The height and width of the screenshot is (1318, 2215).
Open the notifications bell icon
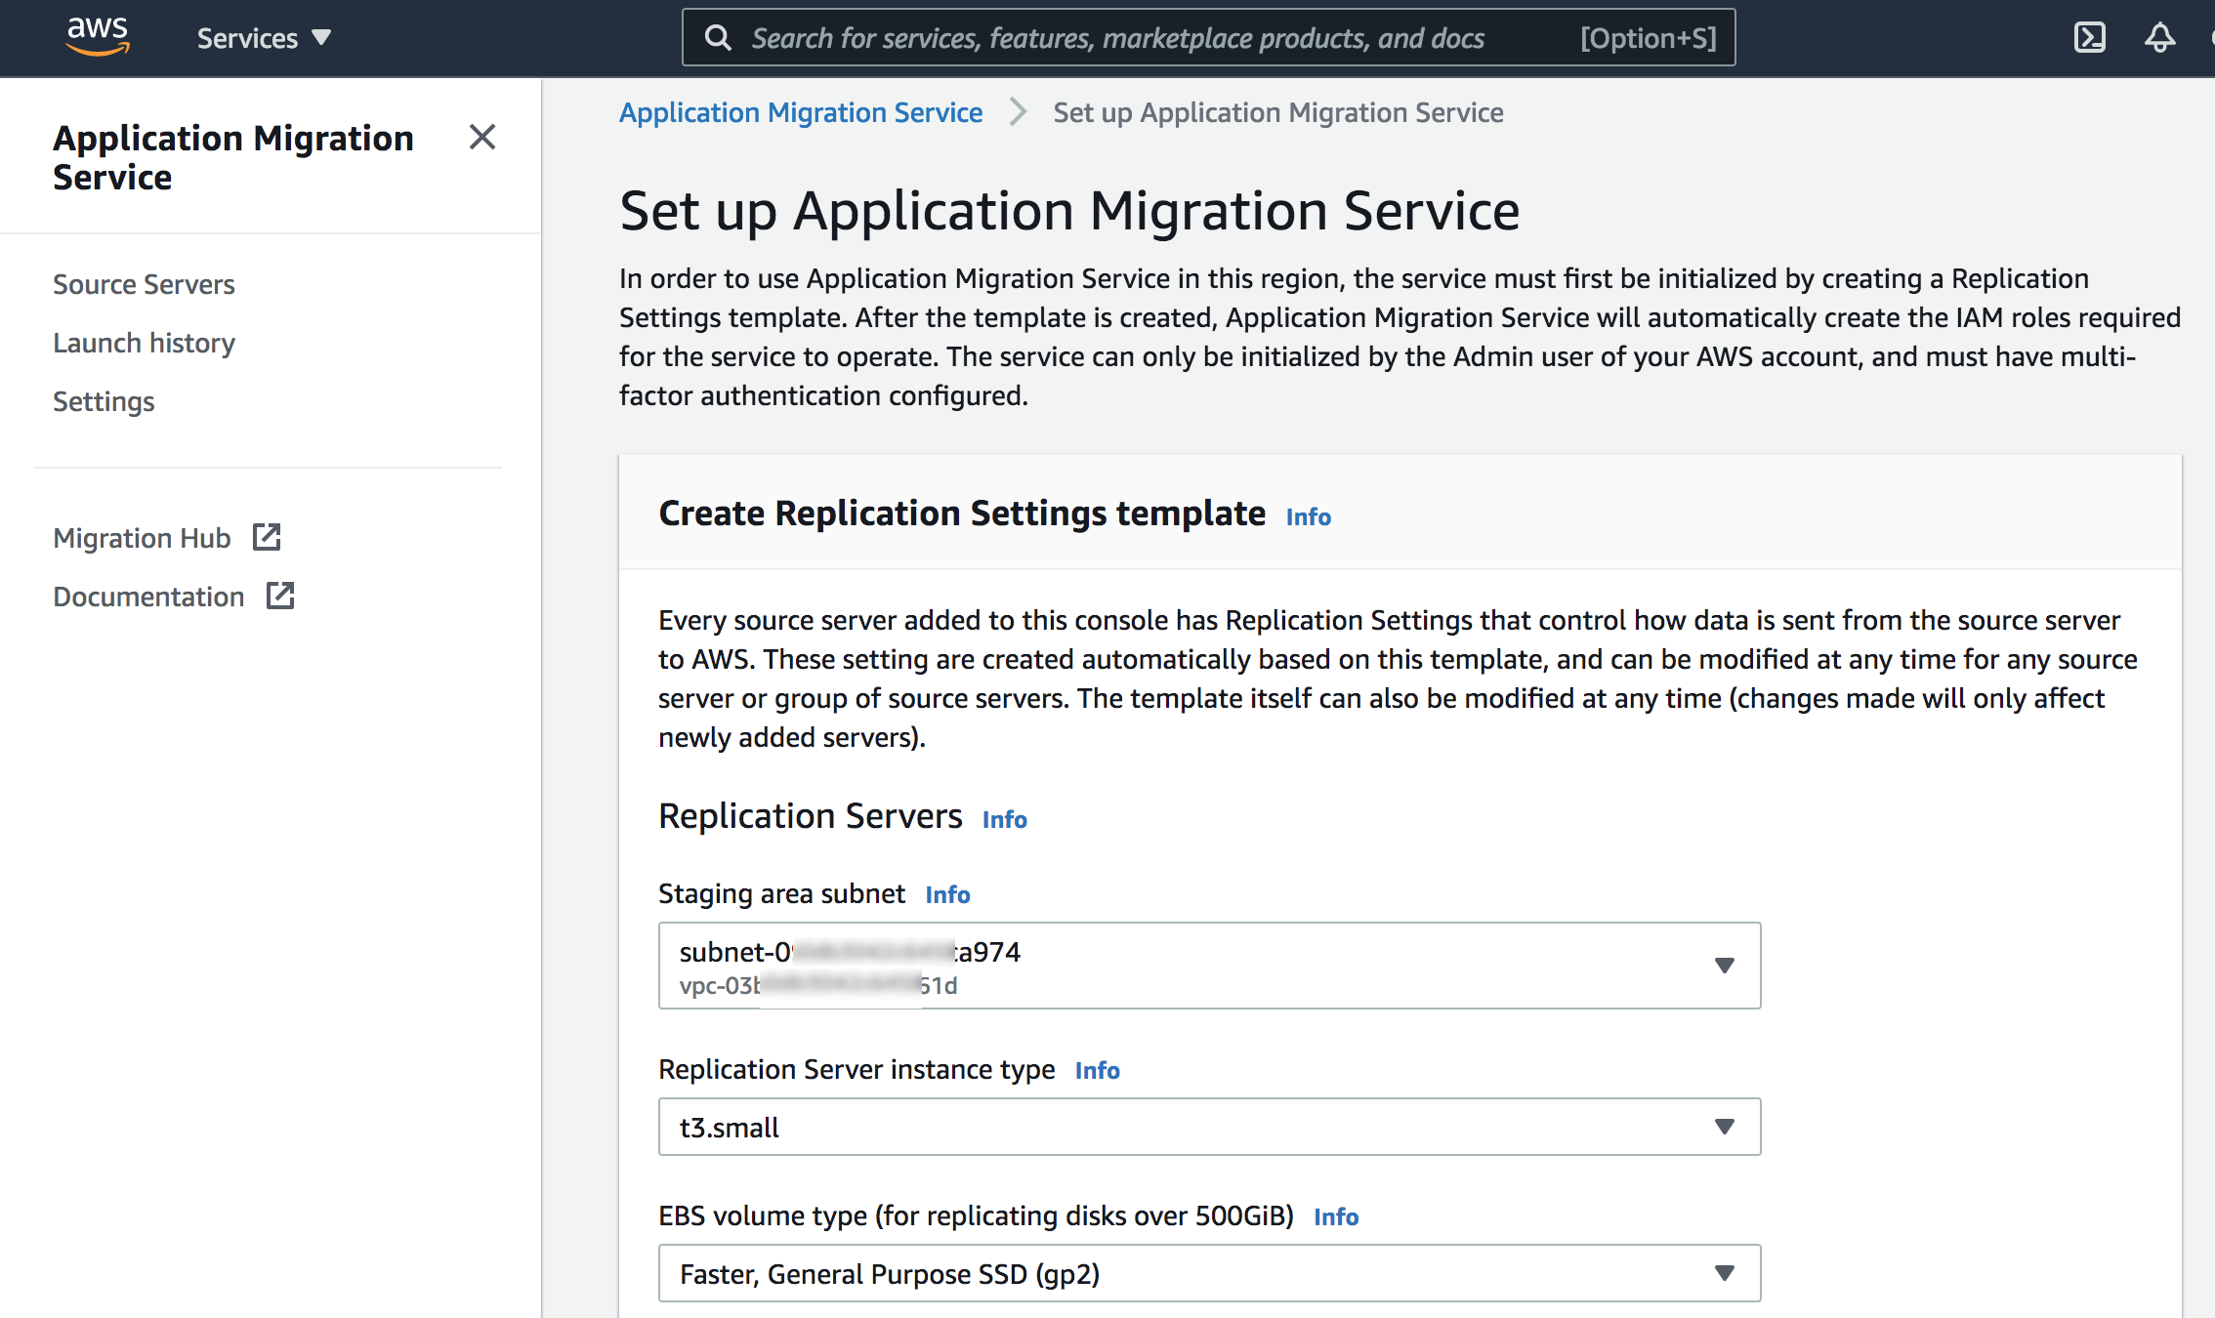(2159, 37)
